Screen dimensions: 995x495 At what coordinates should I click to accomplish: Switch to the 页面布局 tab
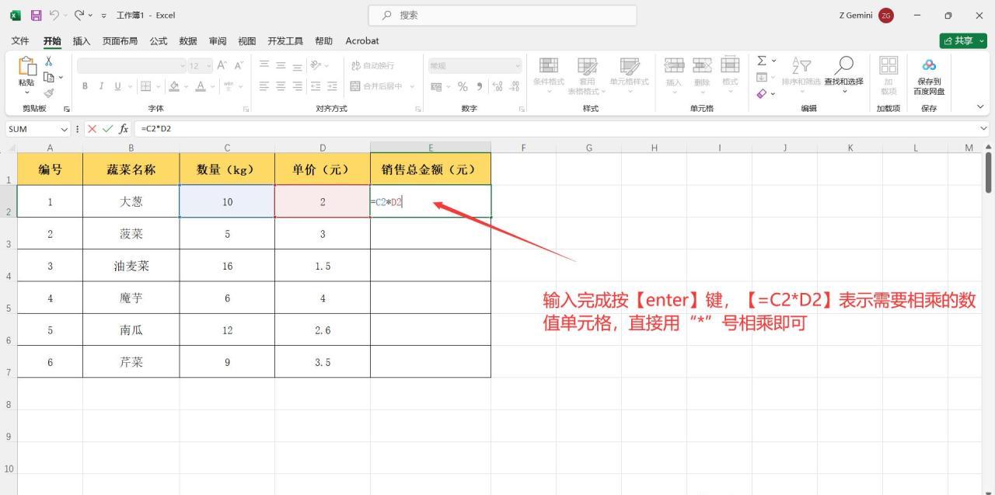click(120, 40)
